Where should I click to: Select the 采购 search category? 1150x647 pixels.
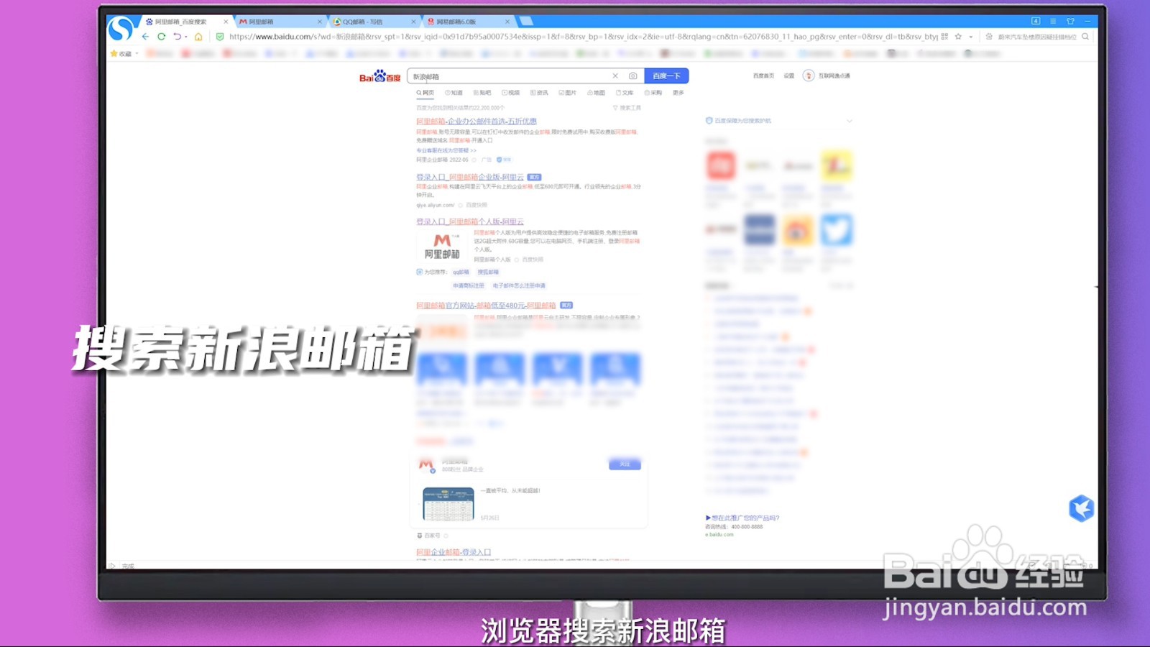pos(653,93)
